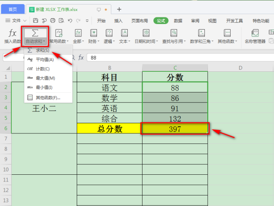Open the Other Functions (其他函数) icon
The height and width of the screenshot is (206, 274).
227,33
